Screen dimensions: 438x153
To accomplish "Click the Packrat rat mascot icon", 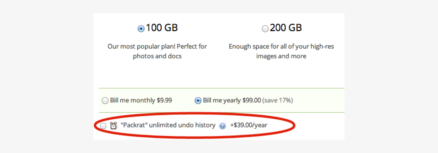I will click(113, 125).
